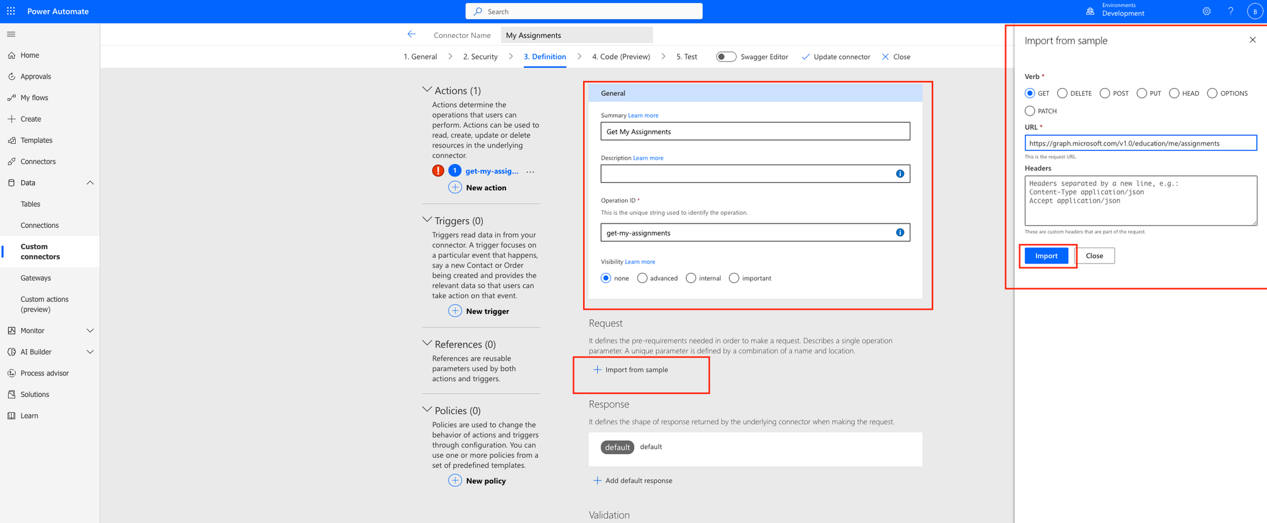Select the GET verb radio button

(1029, 93)
